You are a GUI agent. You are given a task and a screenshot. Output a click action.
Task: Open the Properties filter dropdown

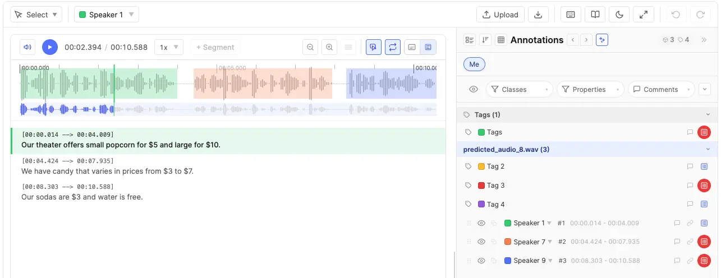tap(590, 89)
